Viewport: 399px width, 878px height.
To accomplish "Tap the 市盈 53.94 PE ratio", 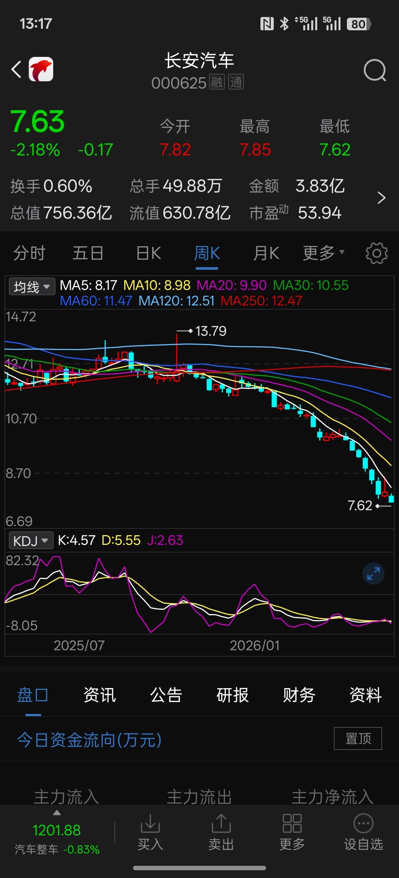I will [x=296, y=213].
